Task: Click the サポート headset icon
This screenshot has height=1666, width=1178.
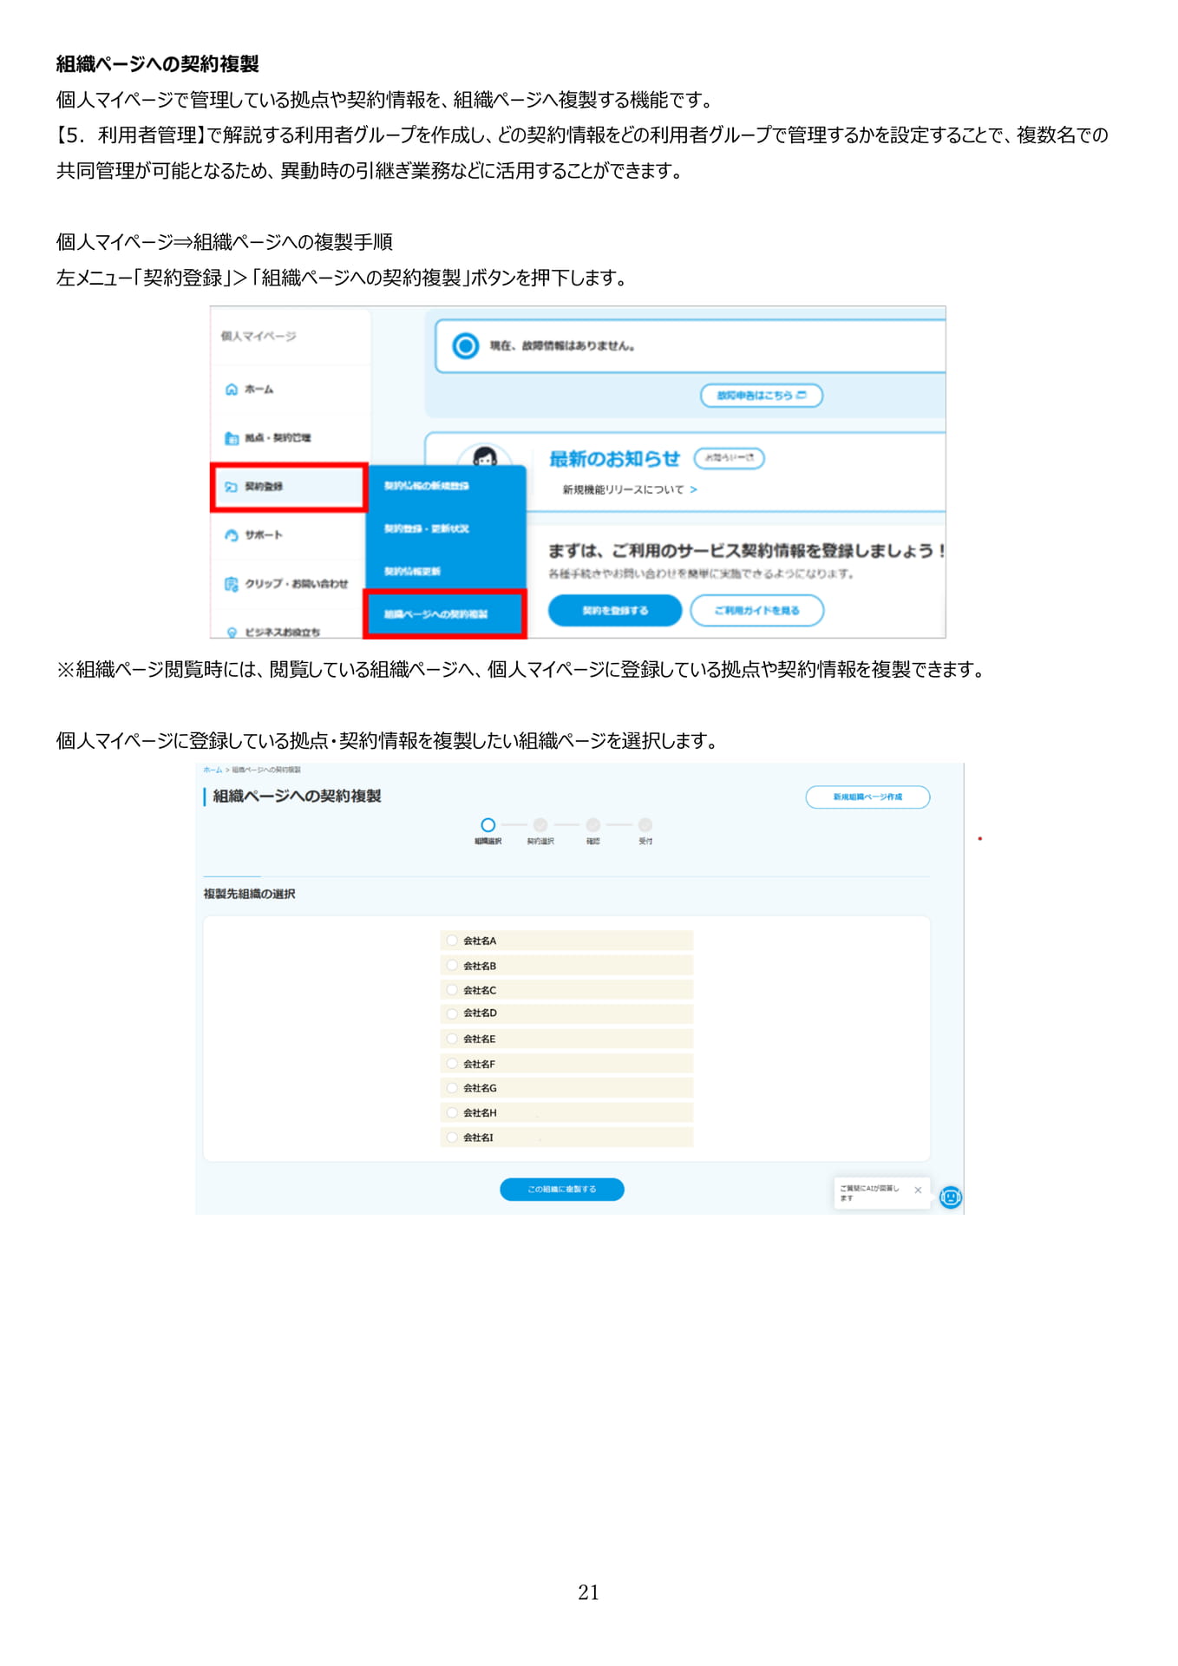Action: pyautogui.click(x=232, y=535)
